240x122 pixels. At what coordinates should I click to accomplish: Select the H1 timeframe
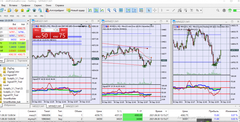tap(18, 16)
